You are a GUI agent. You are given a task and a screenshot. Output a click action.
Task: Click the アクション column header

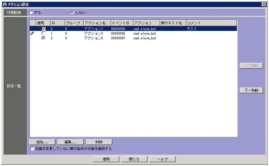[x=147, y=23]
